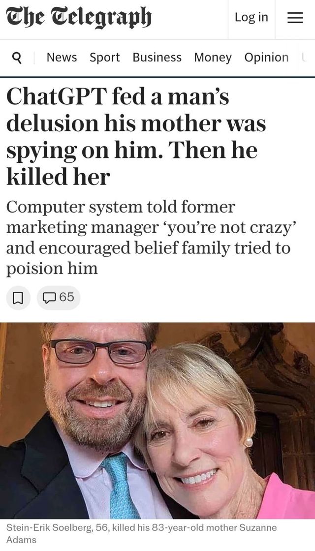Click The Telegraph logo
This screenshot has height=551, width=315.
click(79, 18)
